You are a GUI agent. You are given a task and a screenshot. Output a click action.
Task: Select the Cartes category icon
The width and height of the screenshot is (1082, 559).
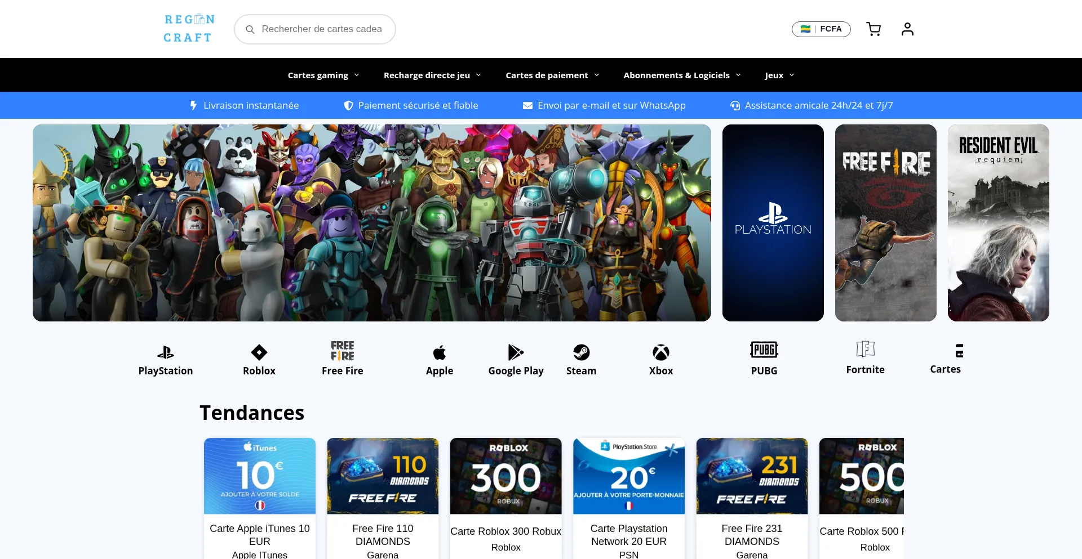(959, 351)
